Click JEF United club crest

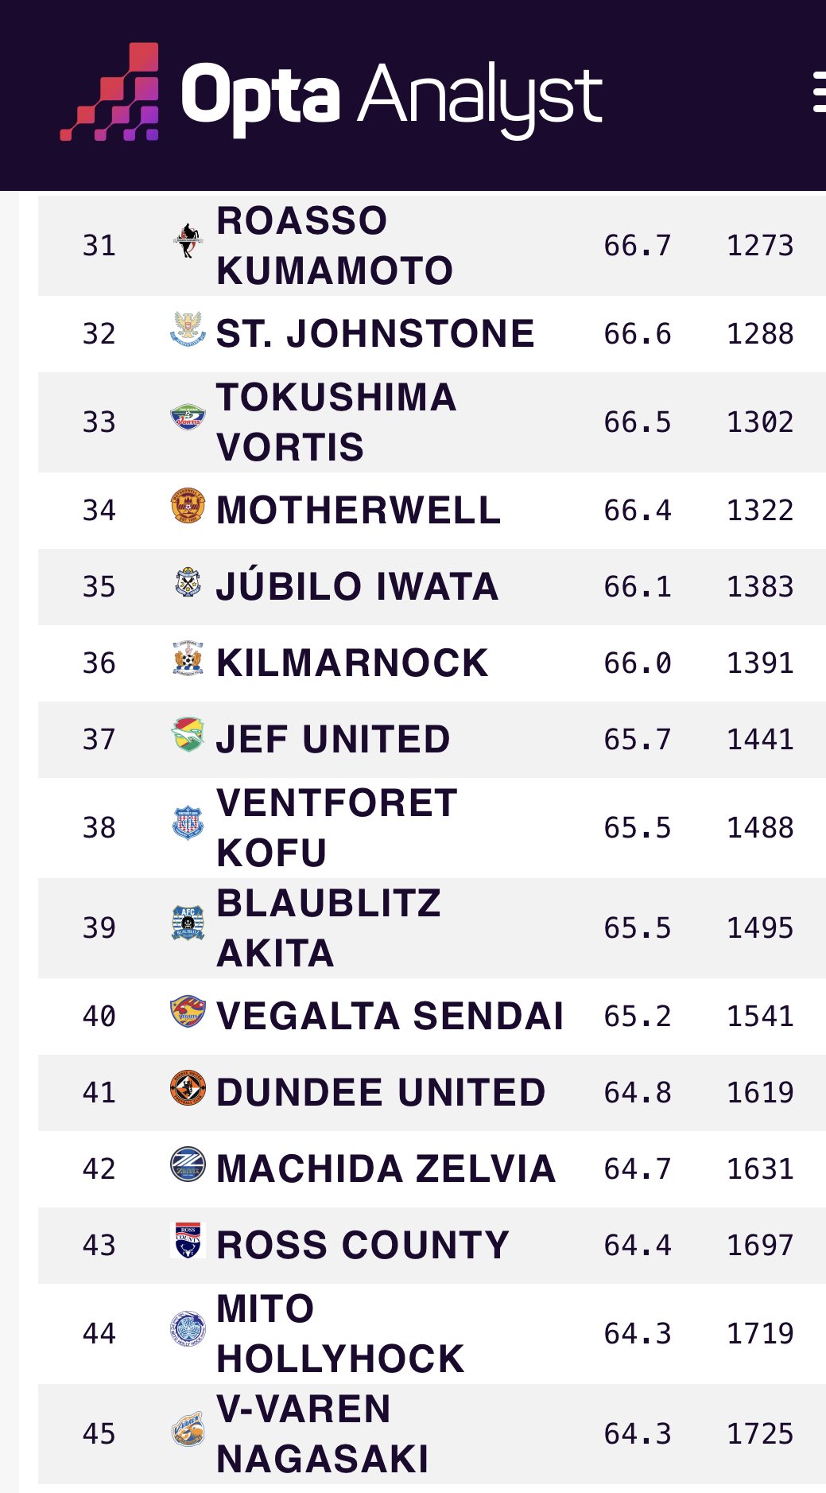coord(188,735)
